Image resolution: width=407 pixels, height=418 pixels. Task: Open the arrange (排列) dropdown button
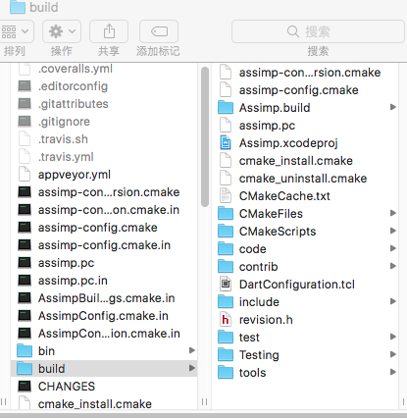click(16, 31)
